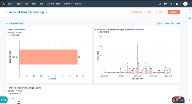
Task: Open the settings gear icon
Action: 171,4
